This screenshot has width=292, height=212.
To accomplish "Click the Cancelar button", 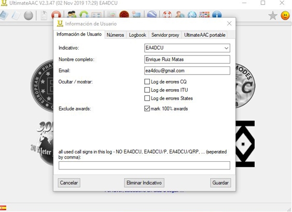I will [69, 183].
